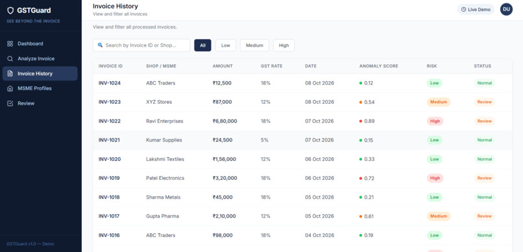Click Review status badge for INV-1019
This screenshot has width=523, height=252.
tap(485, 178)
